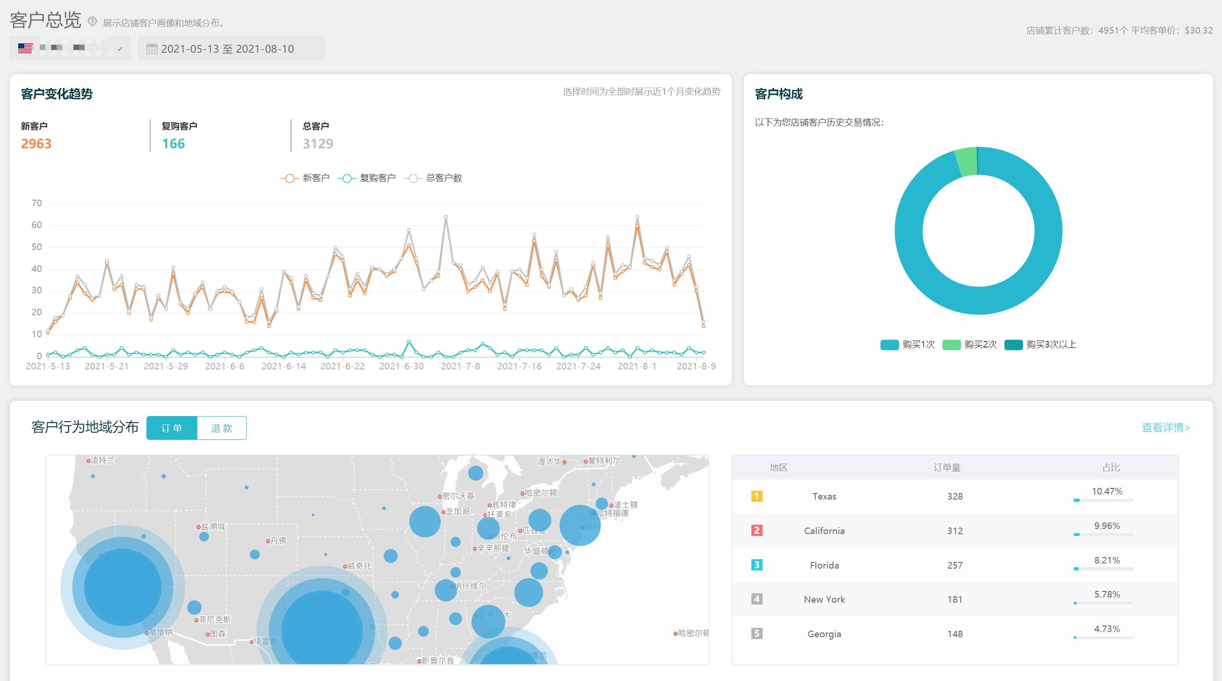Click the US flag icon in store selector
The image size is (1222, 681).
[x=25, y=48]
